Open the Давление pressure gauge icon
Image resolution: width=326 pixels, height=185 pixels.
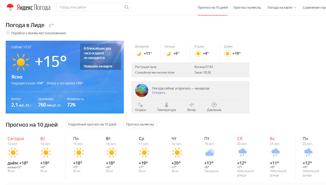(214, 105)
